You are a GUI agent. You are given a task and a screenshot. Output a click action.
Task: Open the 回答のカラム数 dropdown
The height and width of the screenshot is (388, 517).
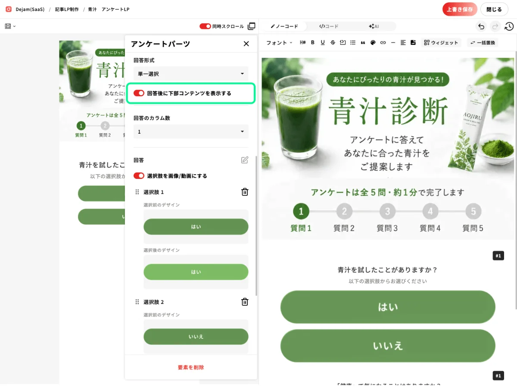coord(191,131)
